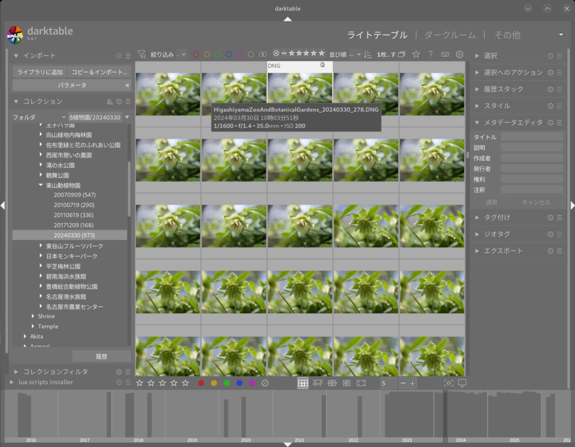The width and height of the screenshot is (575, 447).
Task: Click the ライブラリに追加 button
Action: tap(39, 72)
